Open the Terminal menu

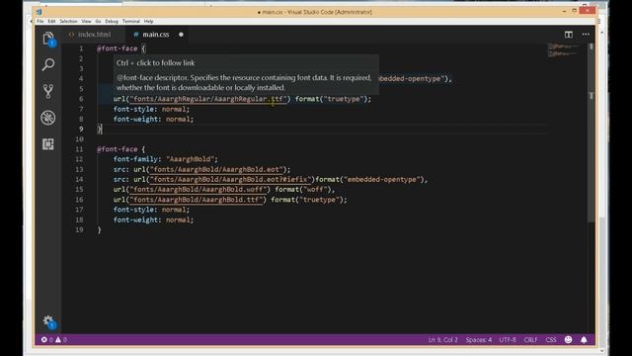[x=131, y=22]
